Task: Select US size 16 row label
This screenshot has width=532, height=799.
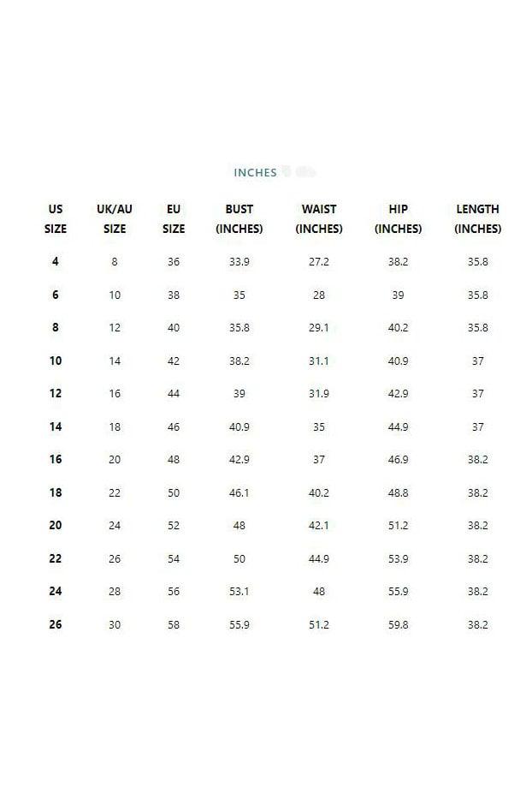Action: [56, 459]
